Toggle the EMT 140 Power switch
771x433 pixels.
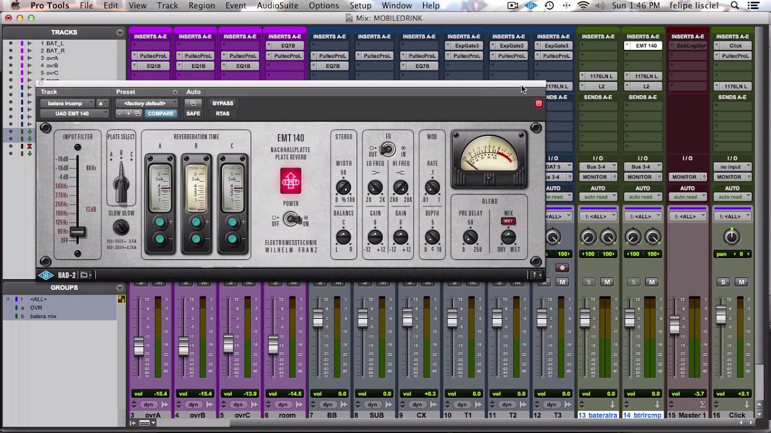[292, 220]
